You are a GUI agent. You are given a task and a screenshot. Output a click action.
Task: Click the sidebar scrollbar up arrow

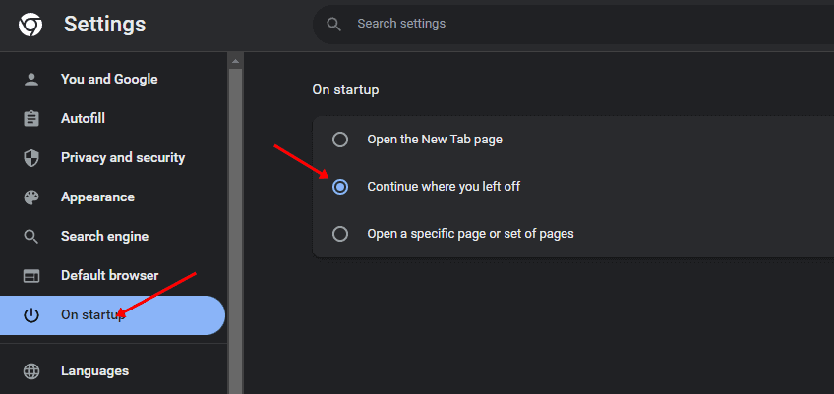[235, 61]
